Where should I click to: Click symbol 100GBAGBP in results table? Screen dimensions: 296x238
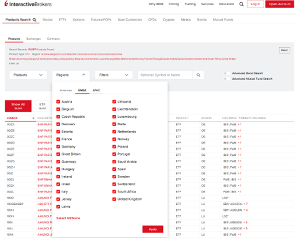(15, 204)
